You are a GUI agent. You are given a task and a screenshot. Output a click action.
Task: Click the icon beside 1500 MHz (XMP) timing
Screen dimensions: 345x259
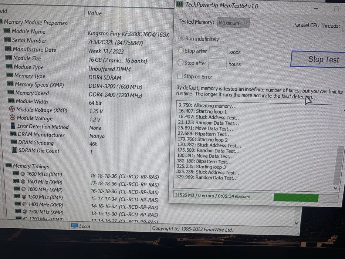tap(17, 196)
